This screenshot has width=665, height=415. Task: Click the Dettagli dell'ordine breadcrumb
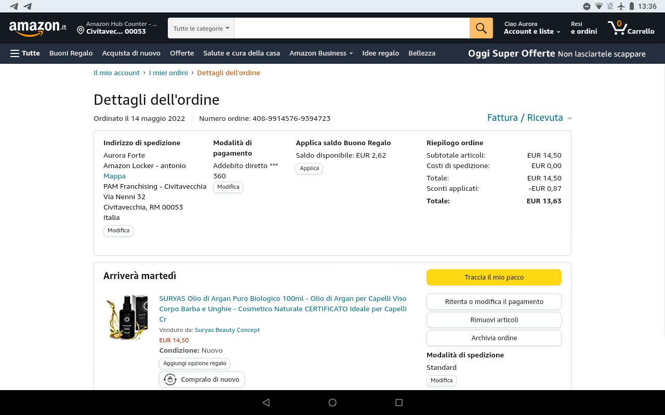pyautogui.click(x=229, y=73)
